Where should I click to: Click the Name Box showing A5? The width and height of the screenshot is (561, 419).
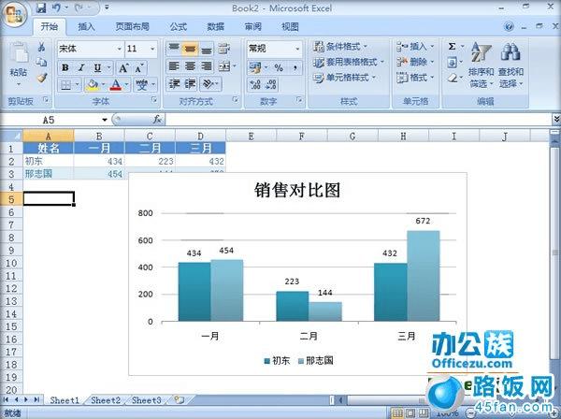click(x=53, y=120)
